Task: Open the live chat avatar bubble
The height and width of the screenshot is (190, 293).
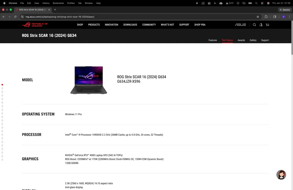Action: (281, 174)
